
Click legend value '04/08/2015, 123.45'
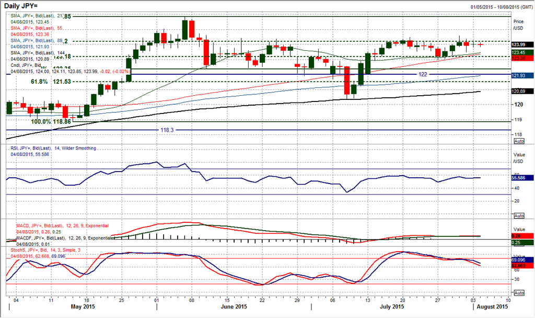click(x=30, y=22)
